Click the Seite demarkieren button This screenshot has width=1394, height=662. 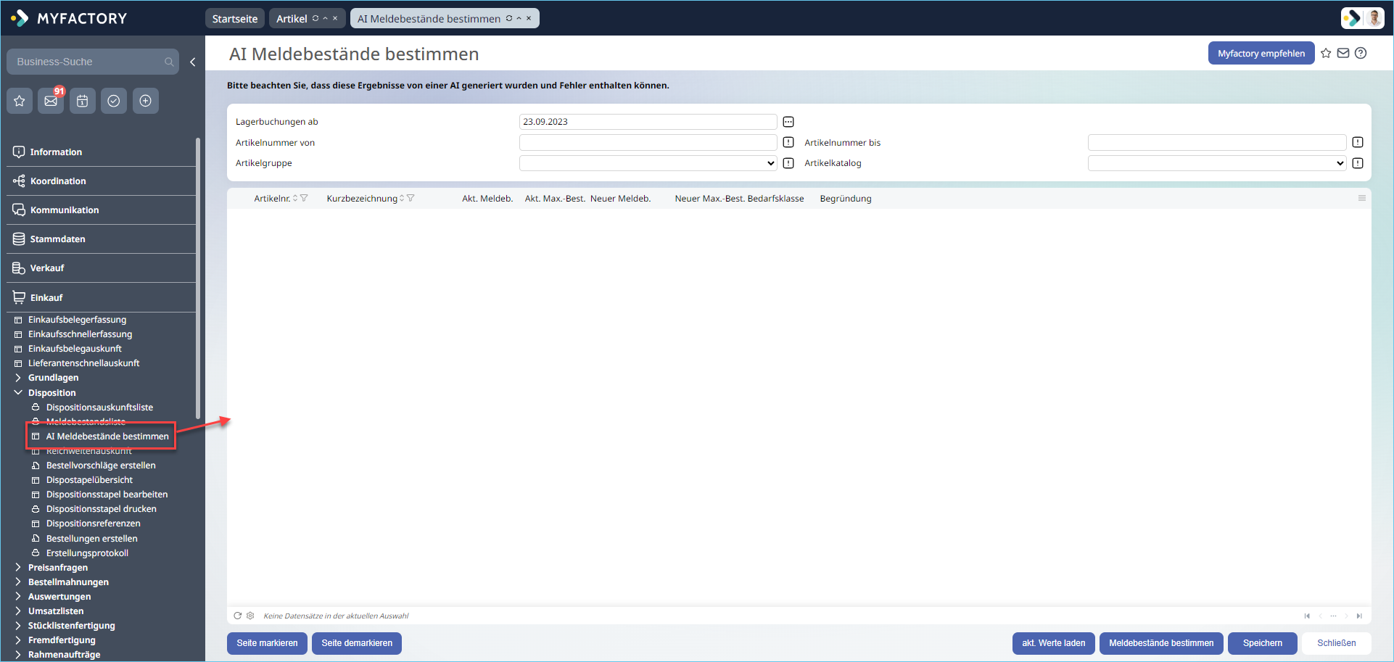(357, 643)
